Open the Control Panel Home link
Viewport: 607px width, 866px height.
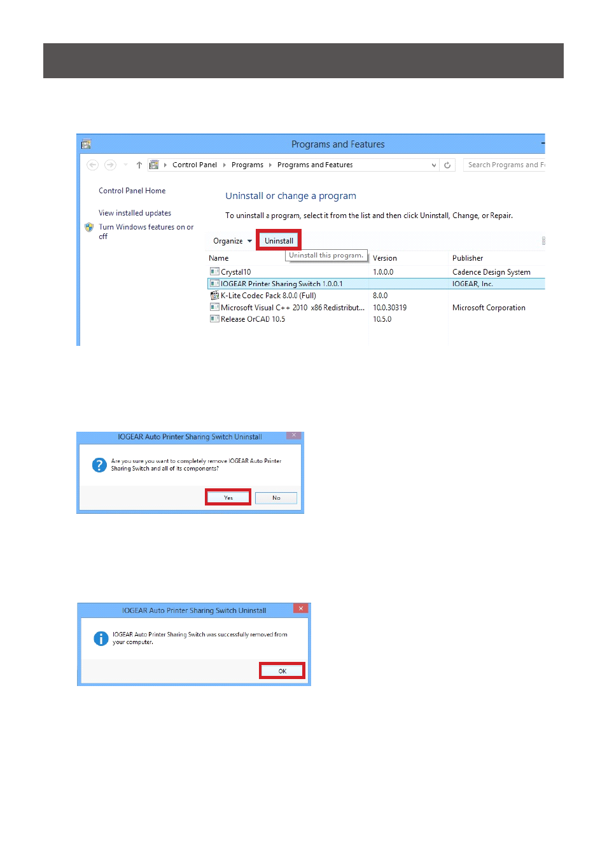click(x=132, y=191)
